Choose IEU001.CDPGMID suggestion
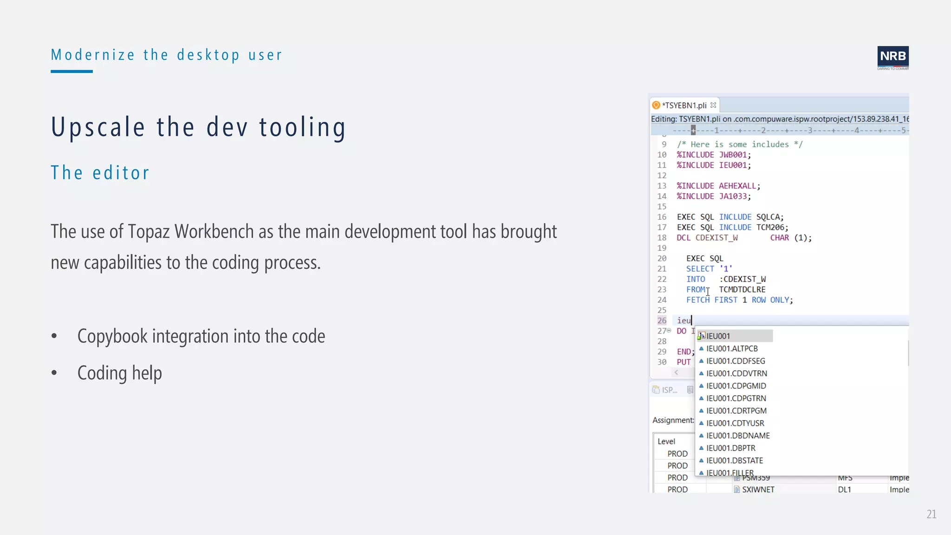The height and width of the screenshot is (535, 951). tap(732, 386)
